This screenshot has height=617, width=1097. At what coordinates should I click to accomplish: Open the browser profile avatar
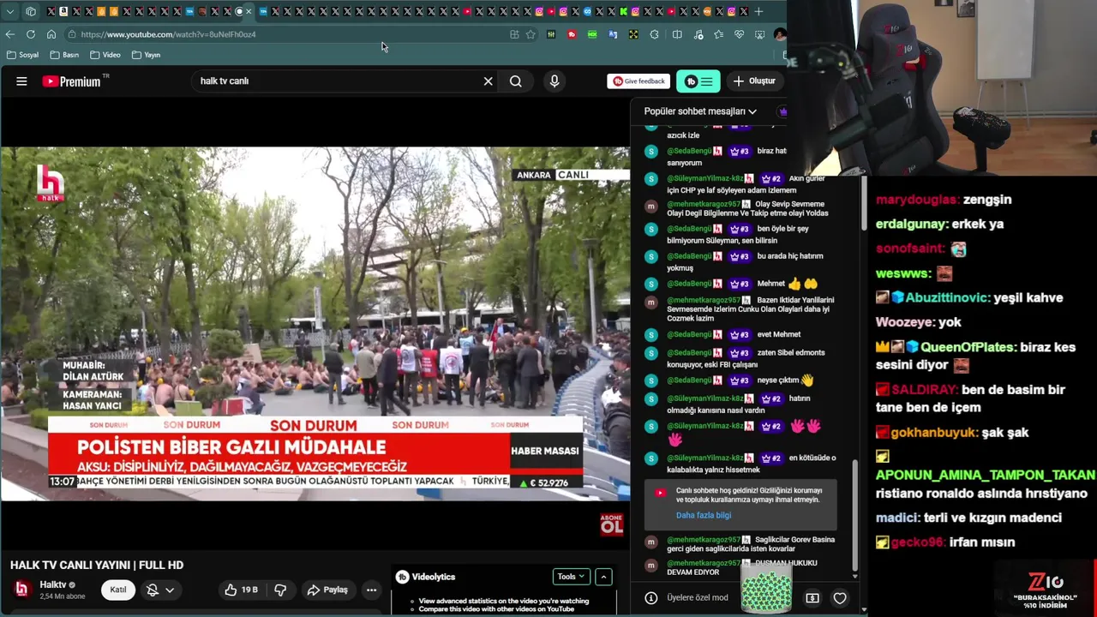779,34
